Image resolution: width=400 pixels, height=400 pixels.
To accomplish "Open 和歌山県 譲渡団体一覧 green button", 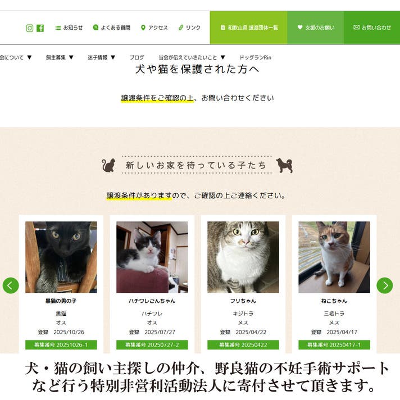I will (x=248, y=28).
